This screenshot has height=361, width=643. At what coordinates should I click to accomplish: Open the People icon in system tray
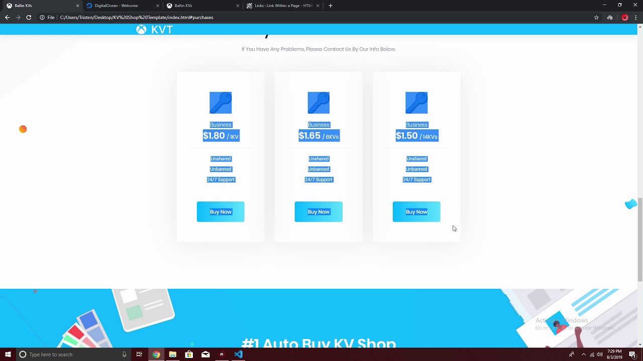click(x=572, y=354)
